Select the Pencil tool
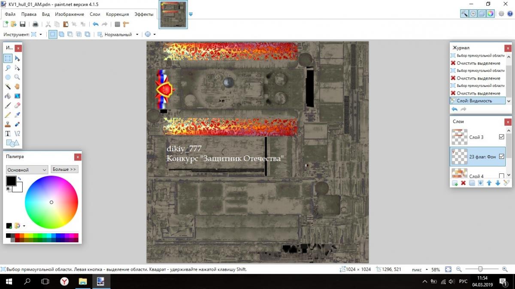This screenshot has width=515, height=289. pos(8,115)
